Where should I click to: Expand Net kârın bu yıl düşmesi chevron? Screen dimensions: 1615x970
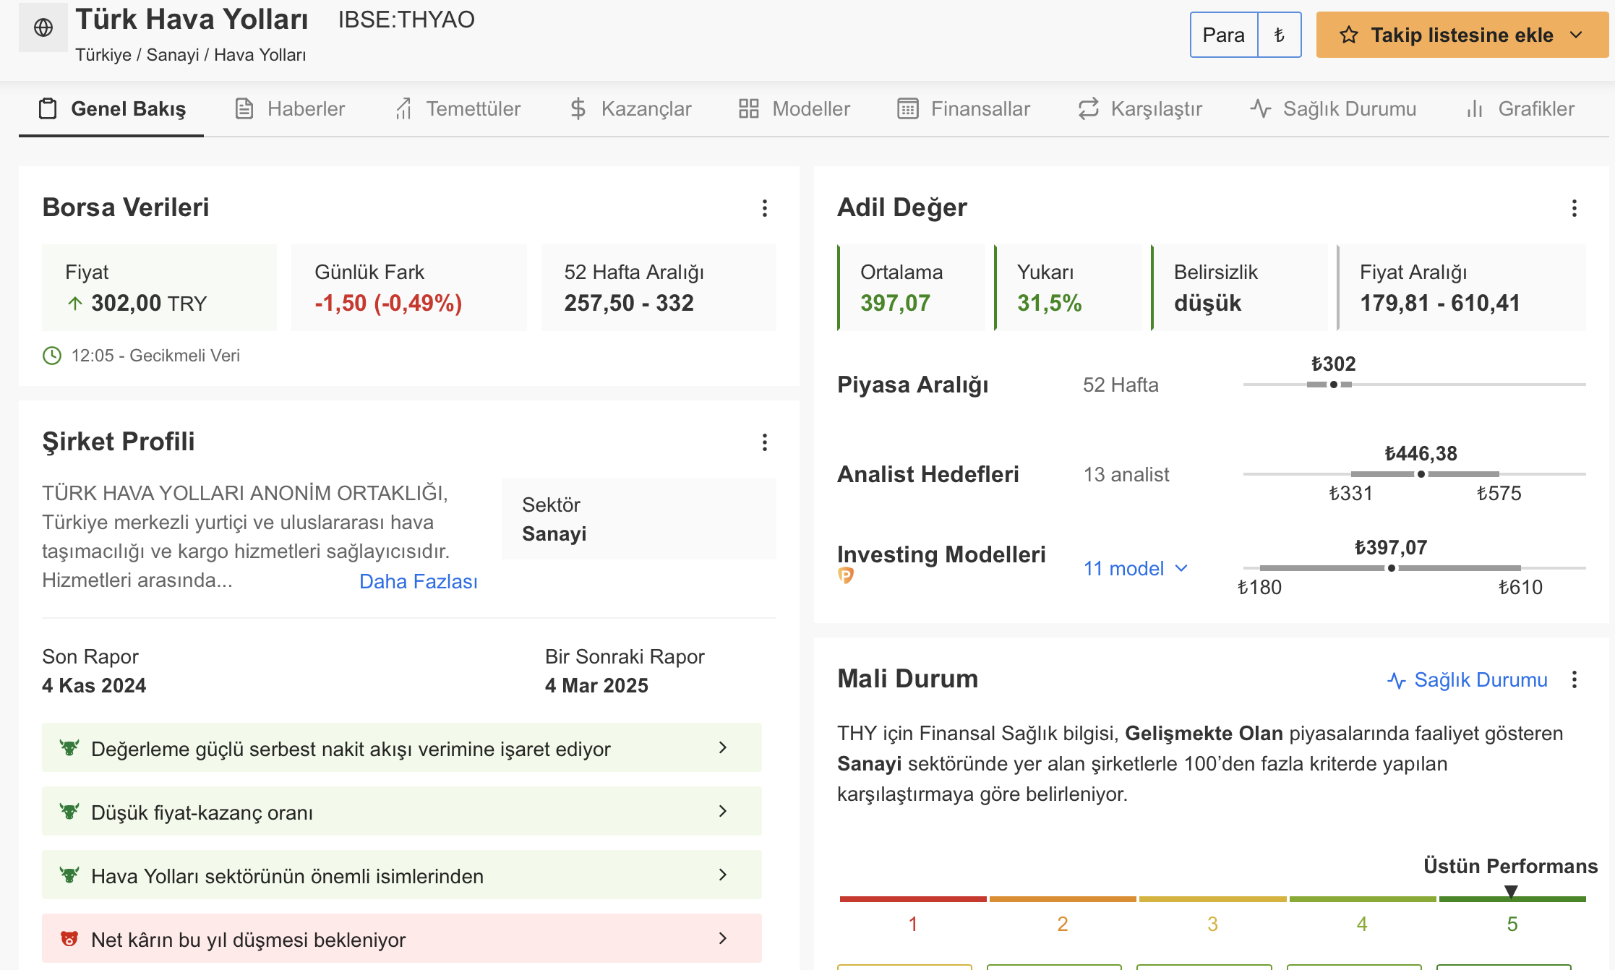click(723, 938)
